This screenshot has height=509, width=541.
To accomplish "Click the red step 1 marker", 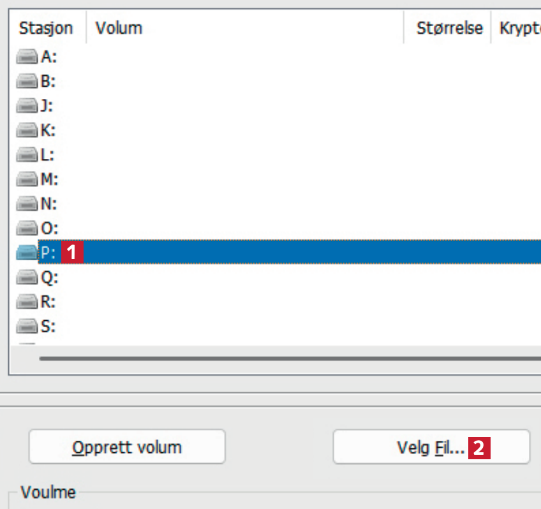I will point(73,253).
